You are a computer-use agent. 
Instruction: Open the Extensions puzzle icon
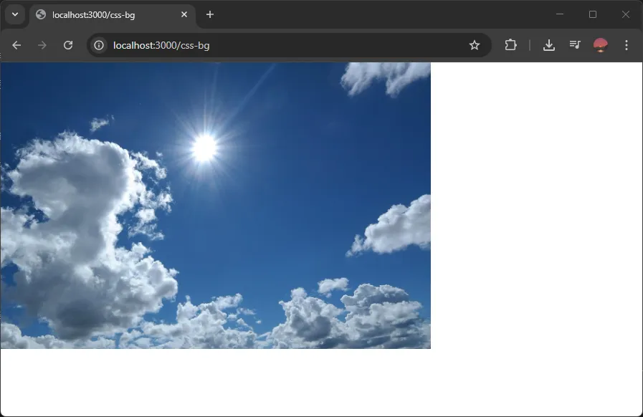(510, 44)
